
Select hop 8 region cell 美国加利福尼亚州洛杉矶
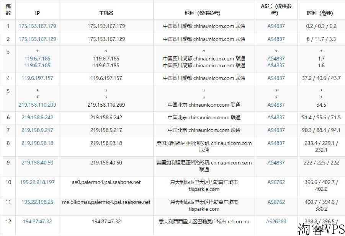204,146
